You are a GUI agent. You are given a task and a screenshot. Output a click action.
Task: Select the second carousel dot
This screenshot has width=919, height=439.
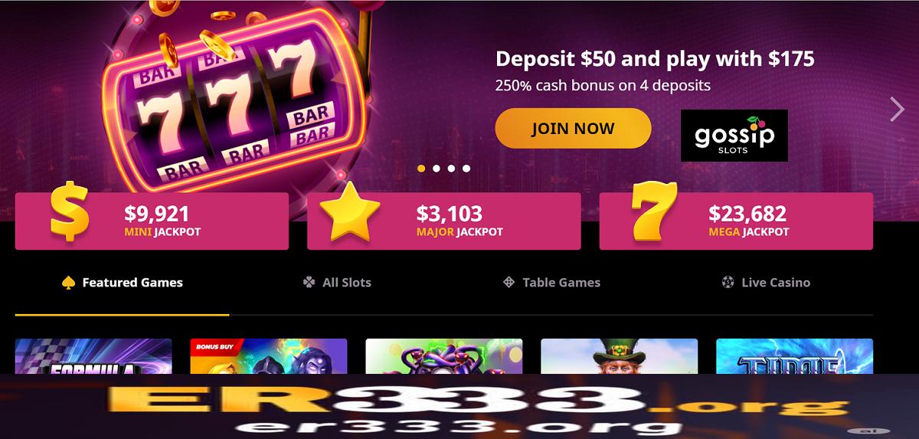[x=437, y=168]
